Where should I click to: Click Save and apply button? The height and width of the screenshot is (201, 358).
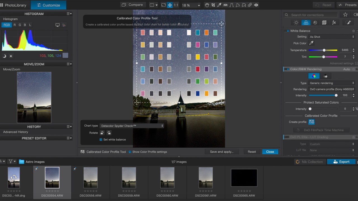[222, 152]
